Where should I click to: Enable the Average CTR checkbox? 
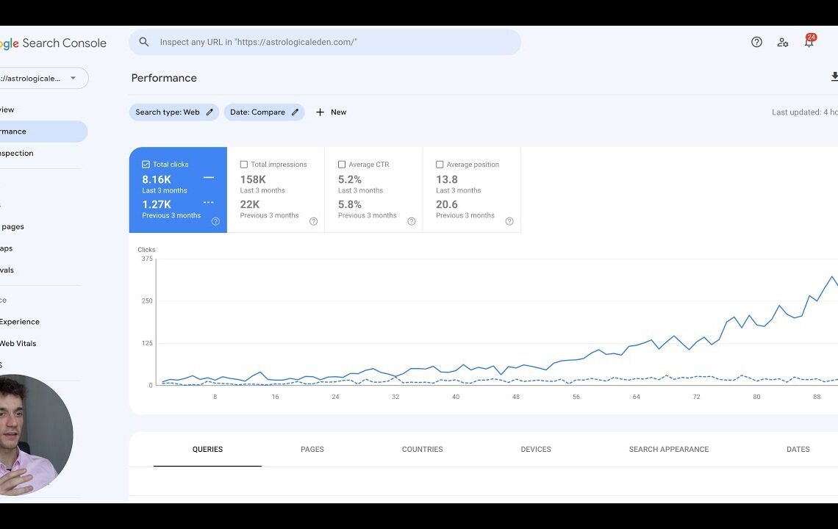click(x=342, y=165)
